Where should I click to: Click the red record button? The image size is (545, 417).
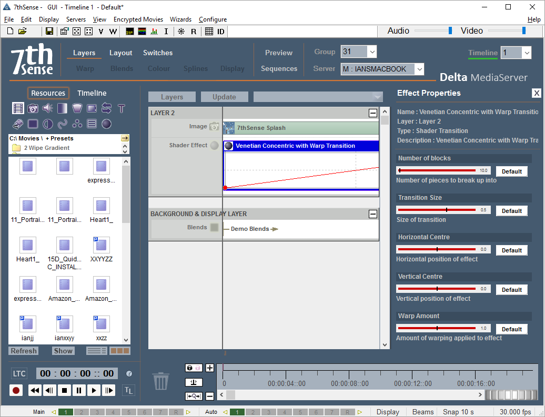coord(16,390)
